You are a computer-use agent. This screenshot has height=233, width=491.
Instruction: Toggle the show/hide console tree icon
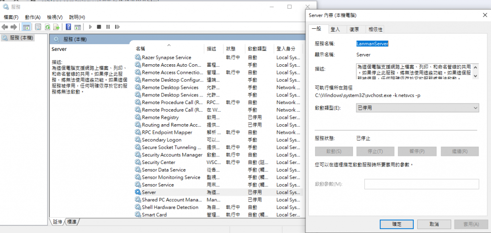point(26,27)
